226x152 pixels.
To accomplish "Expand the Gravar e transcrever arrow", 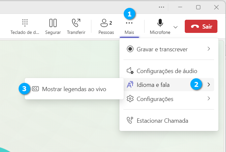I will tap(209, 49).
